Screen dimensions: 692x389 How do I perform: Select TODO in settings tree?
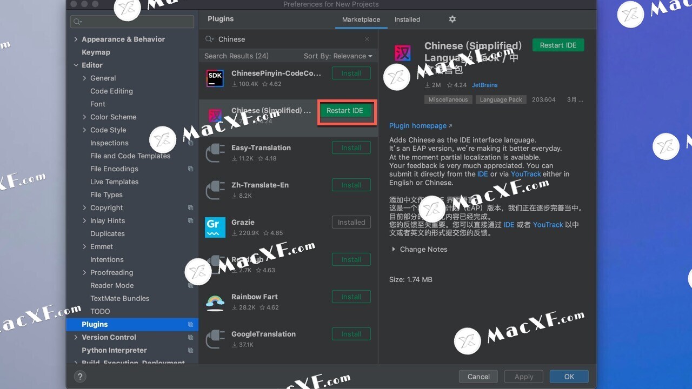click(100, 311)
